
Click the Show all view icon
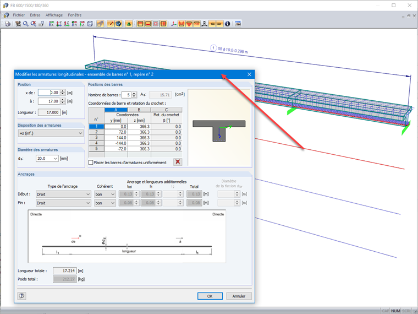[x=18, y=24]
